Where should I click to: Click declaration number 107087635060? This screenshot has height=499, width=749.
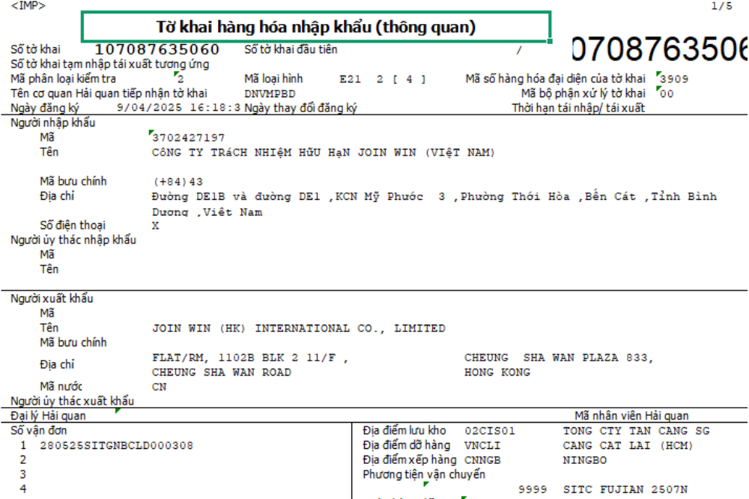tap(157, 49)
